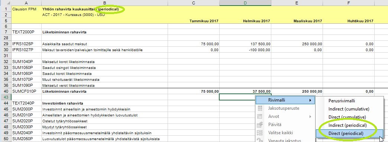Expand the Rivimalli submenu arrow

pos(310,100)
